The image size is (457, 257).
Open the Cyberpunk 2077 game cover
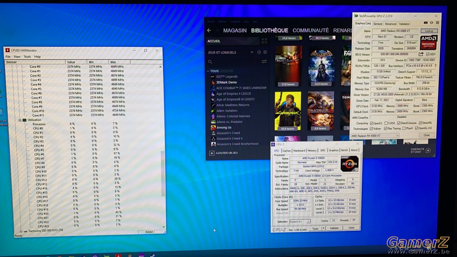pyautogui.click(x=288, y=111)
